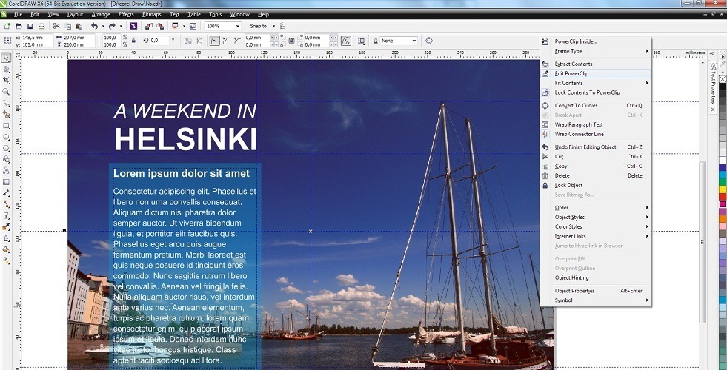Collapse the docker double-arrow button
The height and width of the screenshot is (370, 727).
click(712, 54)
